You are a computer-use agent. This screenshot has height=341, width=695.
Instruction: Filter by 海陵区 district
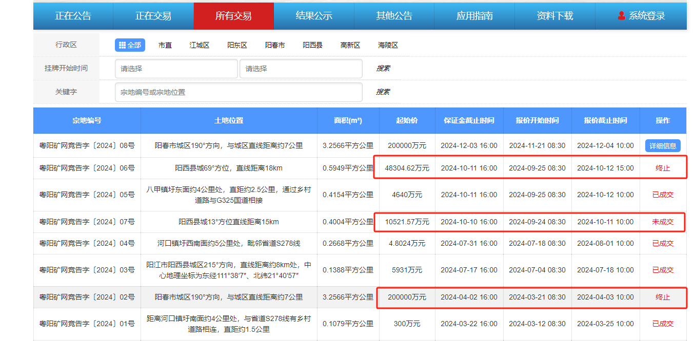(388, 45)
